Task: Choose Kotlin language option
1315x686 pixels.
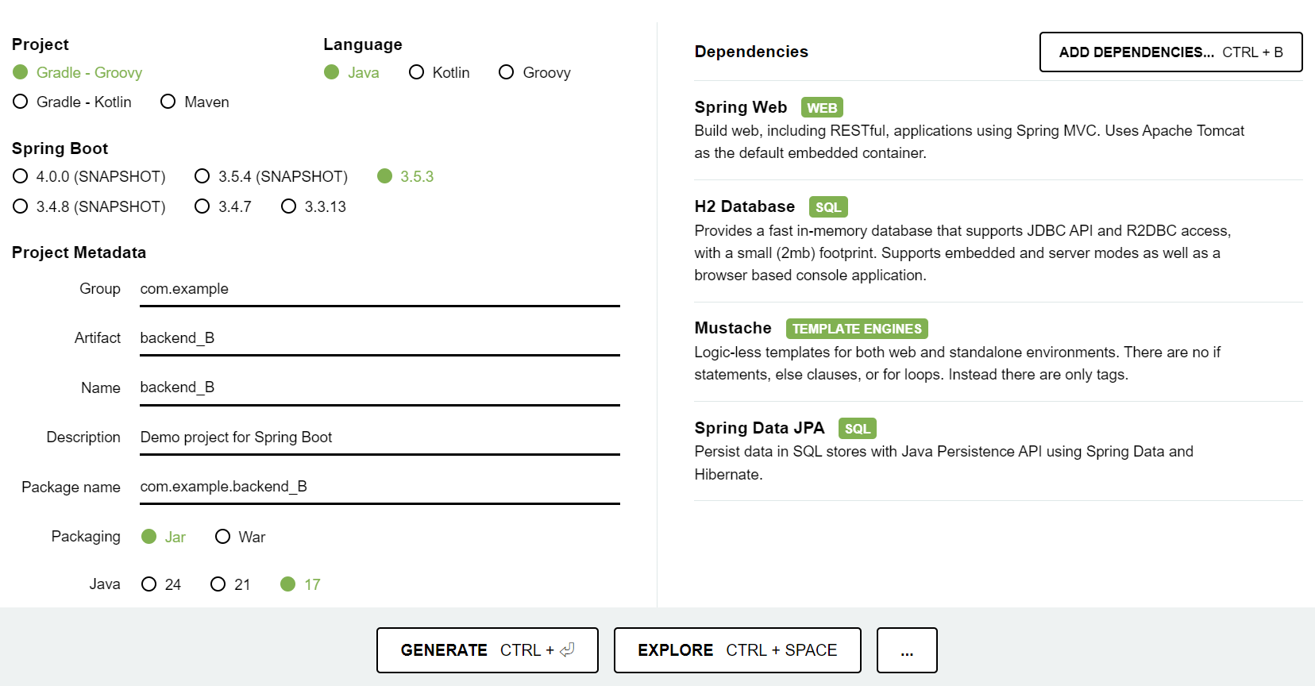Action: pyautogui.click(x=439, y=72)
